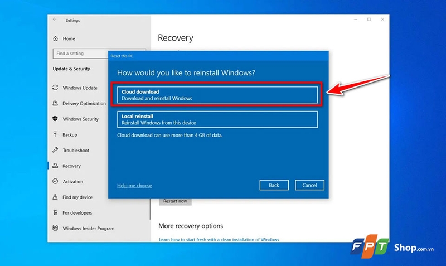Click the Restart now button
Viewport: 446px width, 266px height.
175,201
